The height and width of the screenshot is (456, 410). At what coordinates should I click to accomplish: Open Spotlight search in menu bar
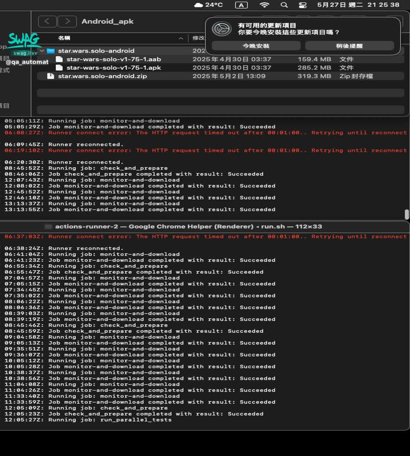point(284,5)
